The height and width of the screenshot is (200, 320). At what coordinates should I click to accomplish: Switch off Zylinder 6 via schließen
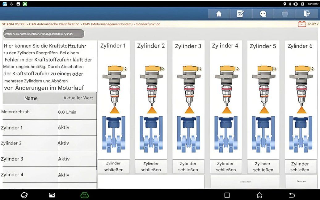300,167
